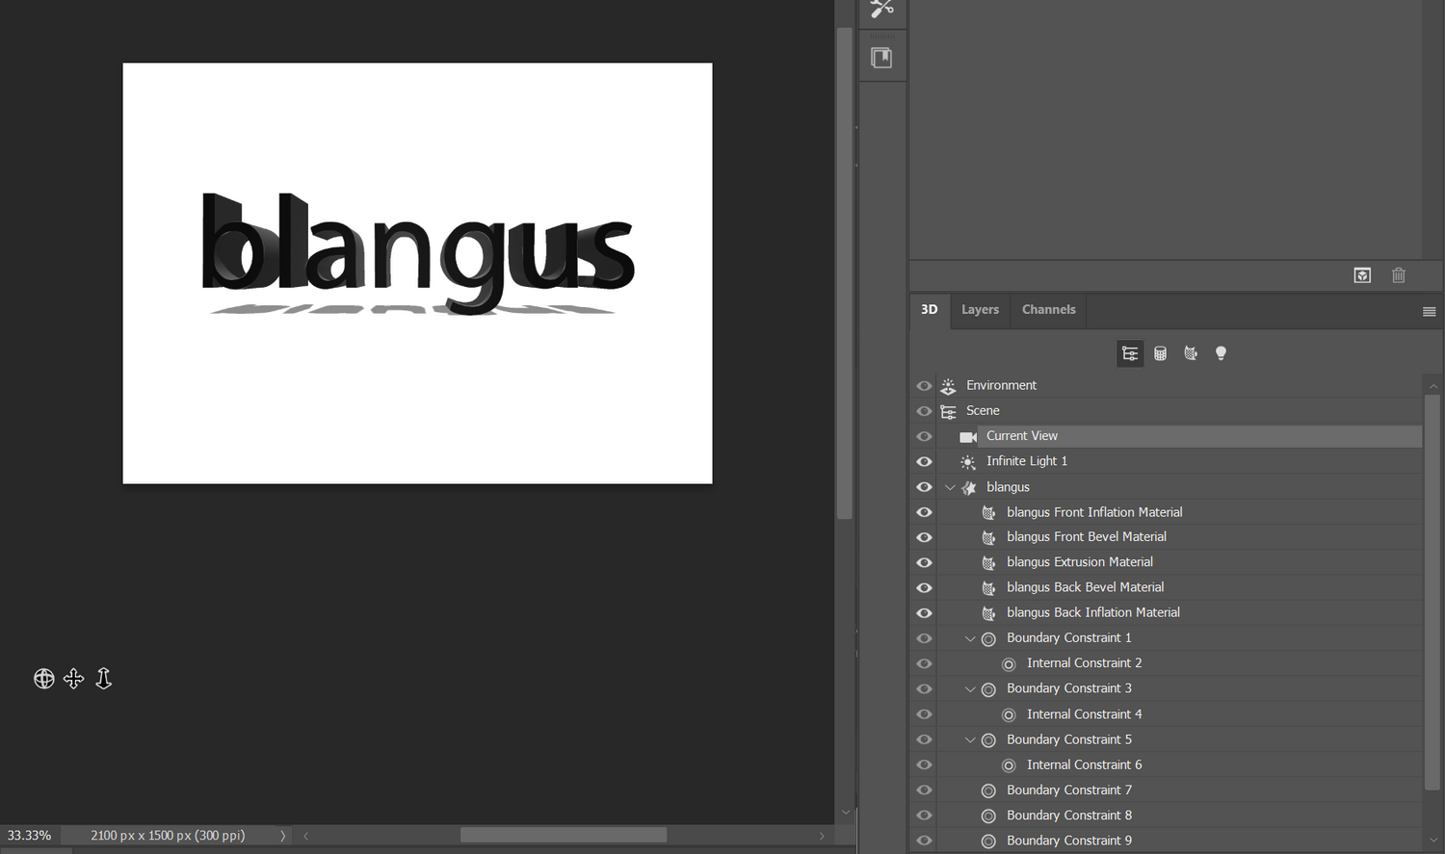This screenshot has width=1445, height=854.
Task: Collapse Boundary Constraint 3 group
Action: (x=970, y=688)
